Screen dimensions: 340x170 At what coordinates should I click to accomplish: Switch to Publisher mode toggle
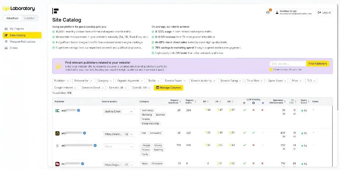click(30, 18)
